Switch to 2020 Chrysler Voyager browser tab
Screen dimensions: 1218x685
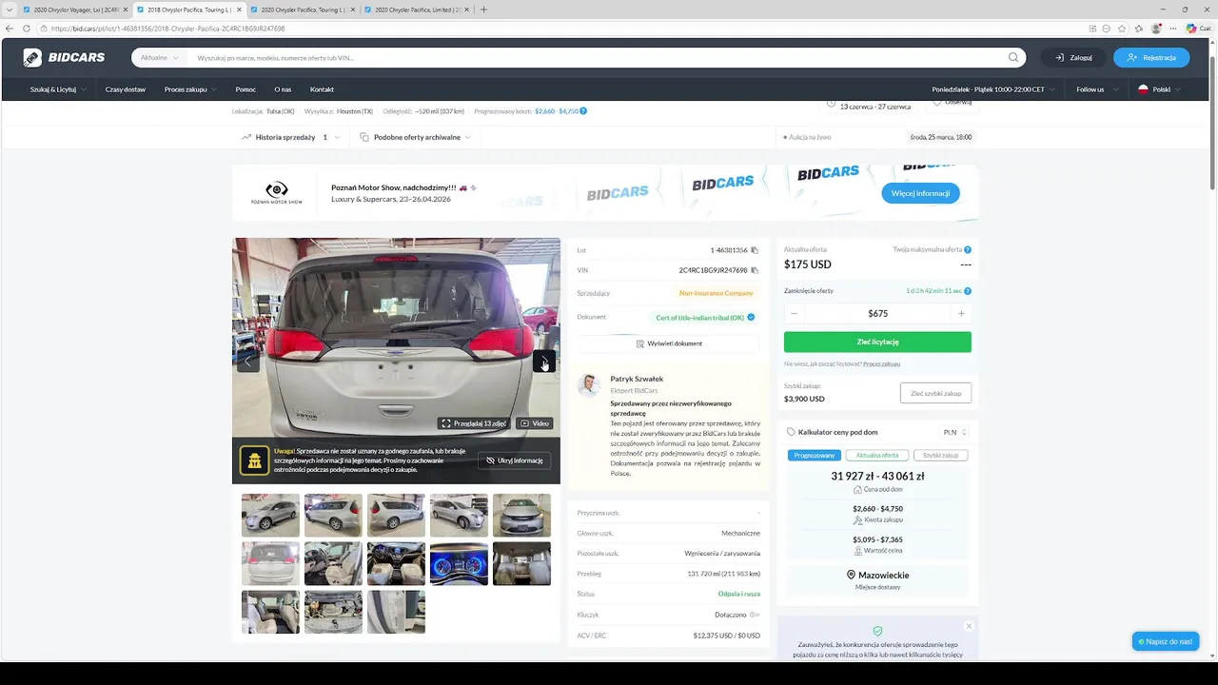[x=73, y=10]
